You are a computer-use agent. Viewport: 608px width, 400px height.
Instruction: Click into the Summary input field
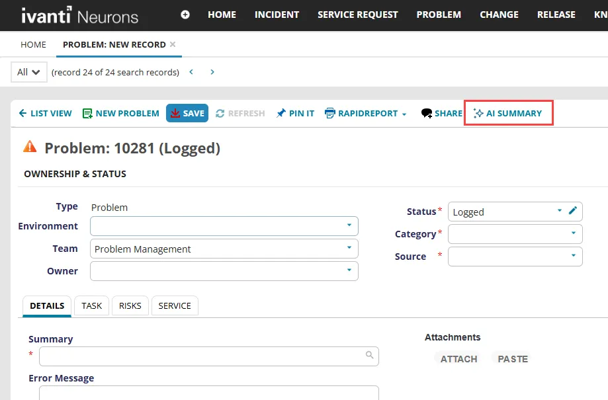coord(208,356)
